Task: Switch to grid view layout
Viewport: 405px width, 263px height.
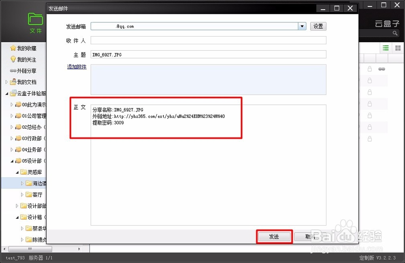Action: click(x=398, y=47)
